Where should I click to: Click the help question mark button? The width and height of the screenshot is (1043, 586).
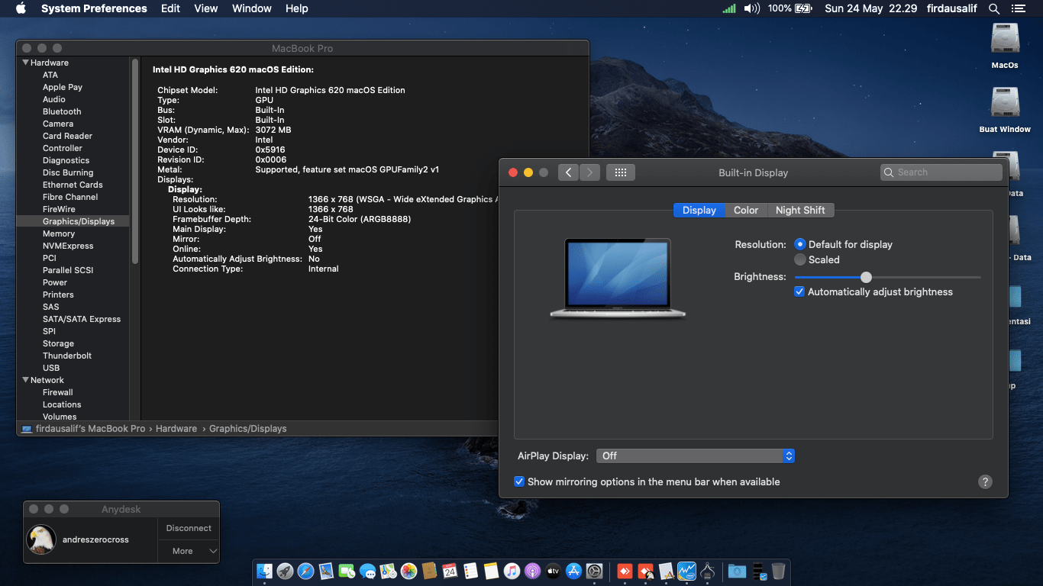click(985, 481)
